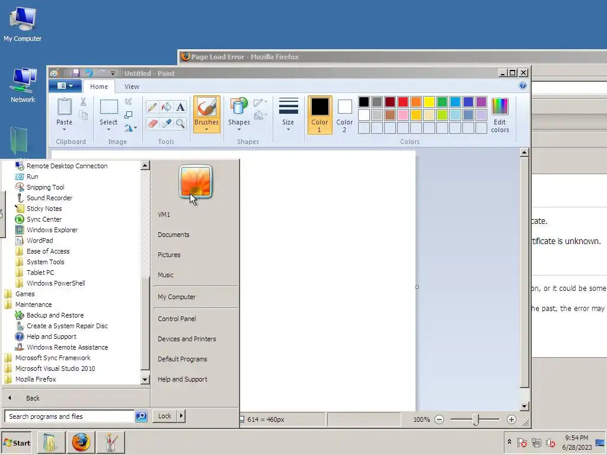The height and width of the screenshot is (455, 607).
Task: Open the Paint file menu dropdown
Action: pos(65,86)
